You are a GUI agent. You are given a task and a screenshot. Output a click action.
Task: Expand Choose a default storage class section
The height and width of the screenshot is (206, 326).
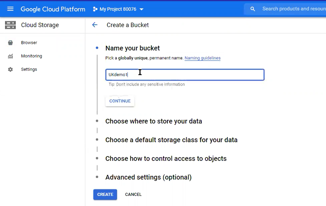[171, 140]
